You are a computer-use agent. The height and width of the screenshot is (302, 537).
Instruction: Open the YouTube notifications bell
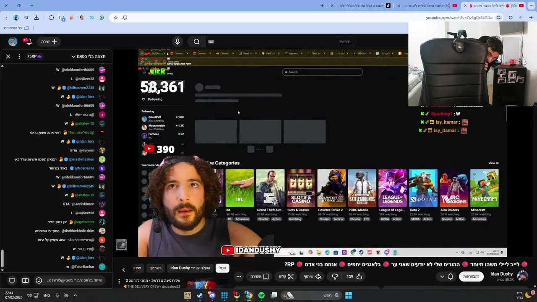[28, 42]
